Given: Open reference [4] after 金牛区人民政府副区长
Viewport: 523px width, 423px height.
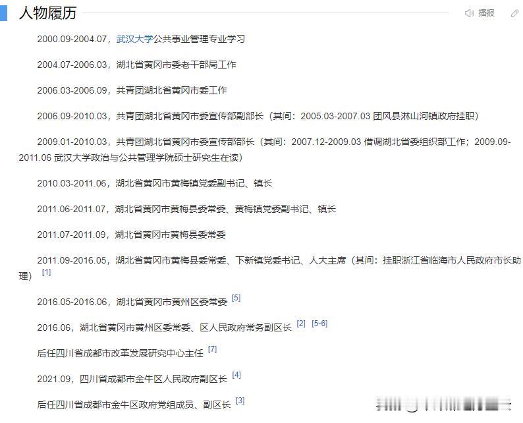Looking at the screenshot, I should pyautogui.click(x=236, y=375).
